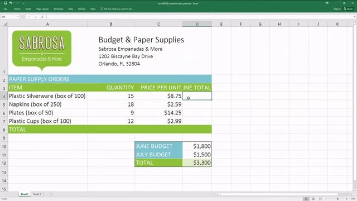This screenshot has height=201, width=357.
Task: Select the Plates (box of 50) cell
Action: point(47,113)
